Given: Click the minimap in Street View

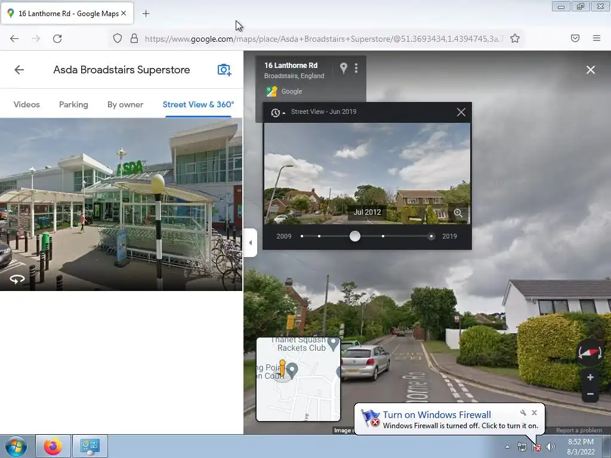Looking at the screenshot, I should [x=298, y=379].
